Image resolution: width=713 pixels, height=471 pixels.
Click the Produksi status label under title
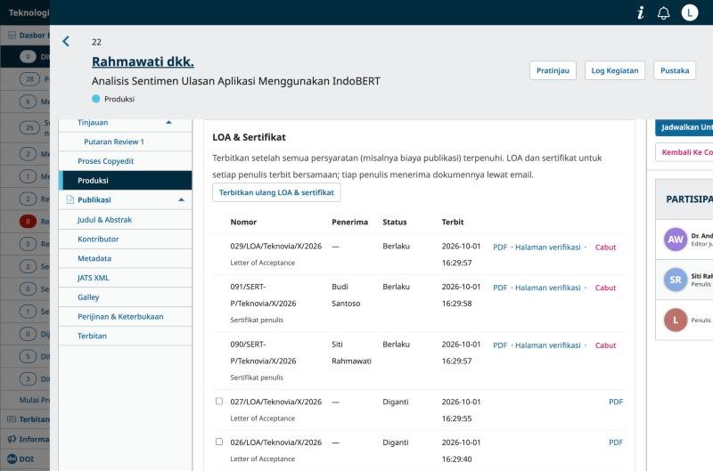pyautogui.click(x=119, y=99)
